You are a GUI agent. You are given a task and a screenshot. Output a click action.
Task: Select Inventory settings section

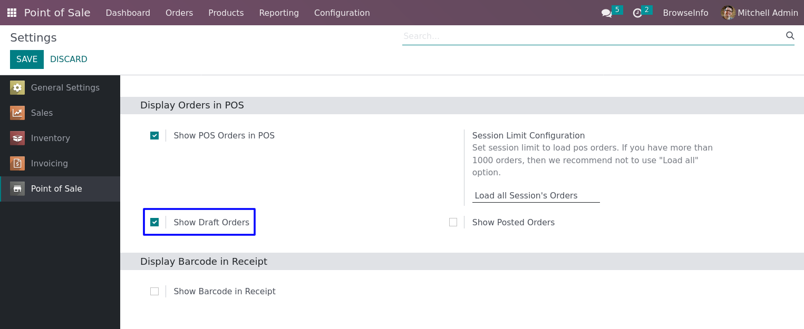pos(60,138)
